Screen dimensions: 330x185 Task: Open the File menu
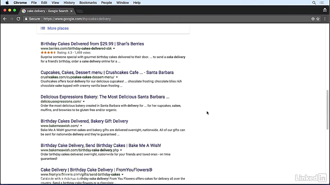[x=34, y=3]
